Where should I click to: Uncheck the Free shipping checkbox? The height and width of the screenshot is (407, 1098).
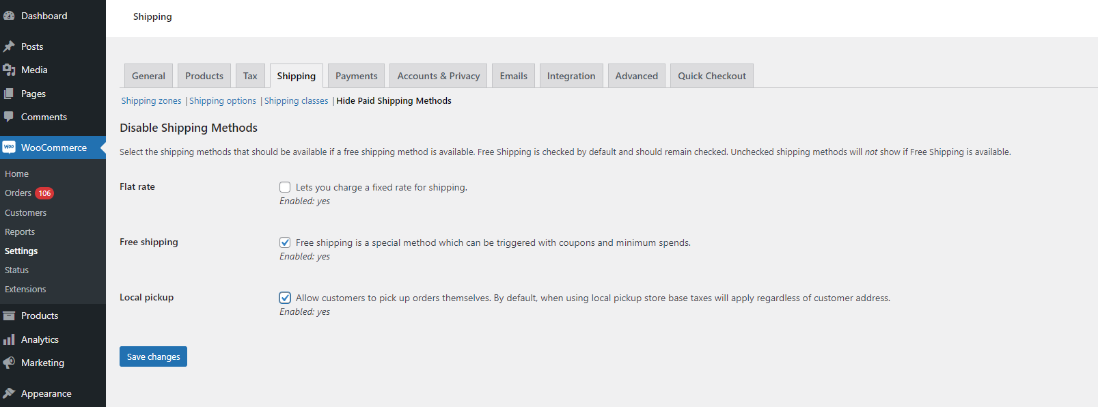point(285,242)
